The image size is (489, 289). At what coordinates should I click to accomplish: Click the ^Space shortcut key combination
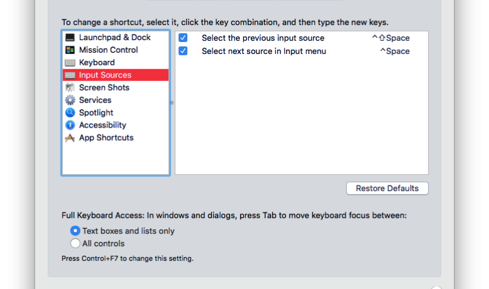click(x=395, y=51)
